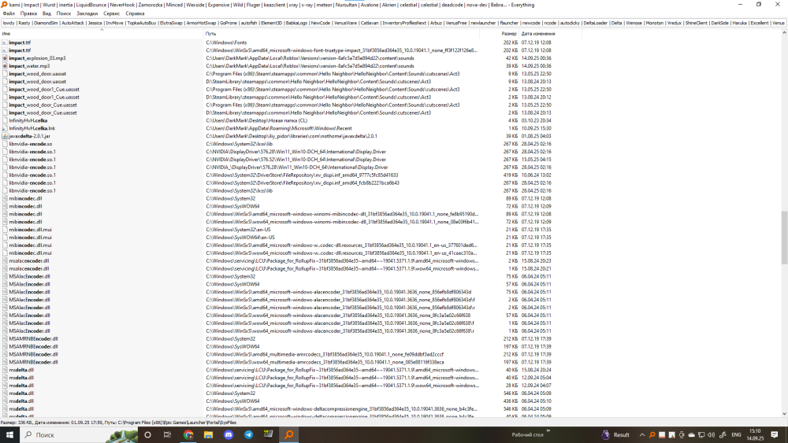The image size is (788, 443).
Task: Click the status bar file details text
Action: [119, 423]
